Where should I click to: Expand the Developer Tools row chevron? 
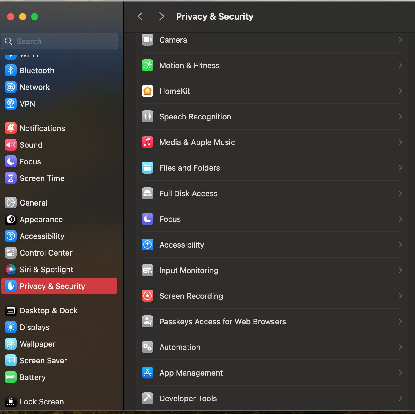click(400, 399)
